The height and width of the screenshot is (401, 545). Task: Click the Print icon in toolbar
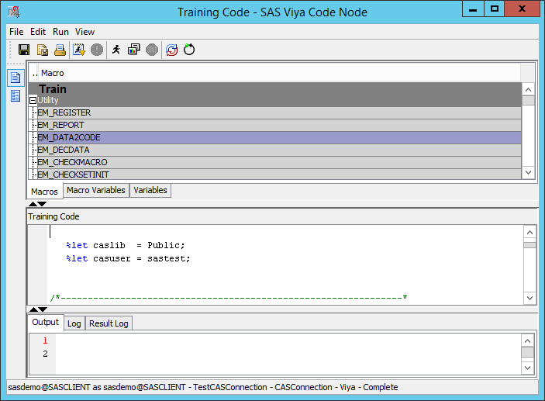point(60,50)
